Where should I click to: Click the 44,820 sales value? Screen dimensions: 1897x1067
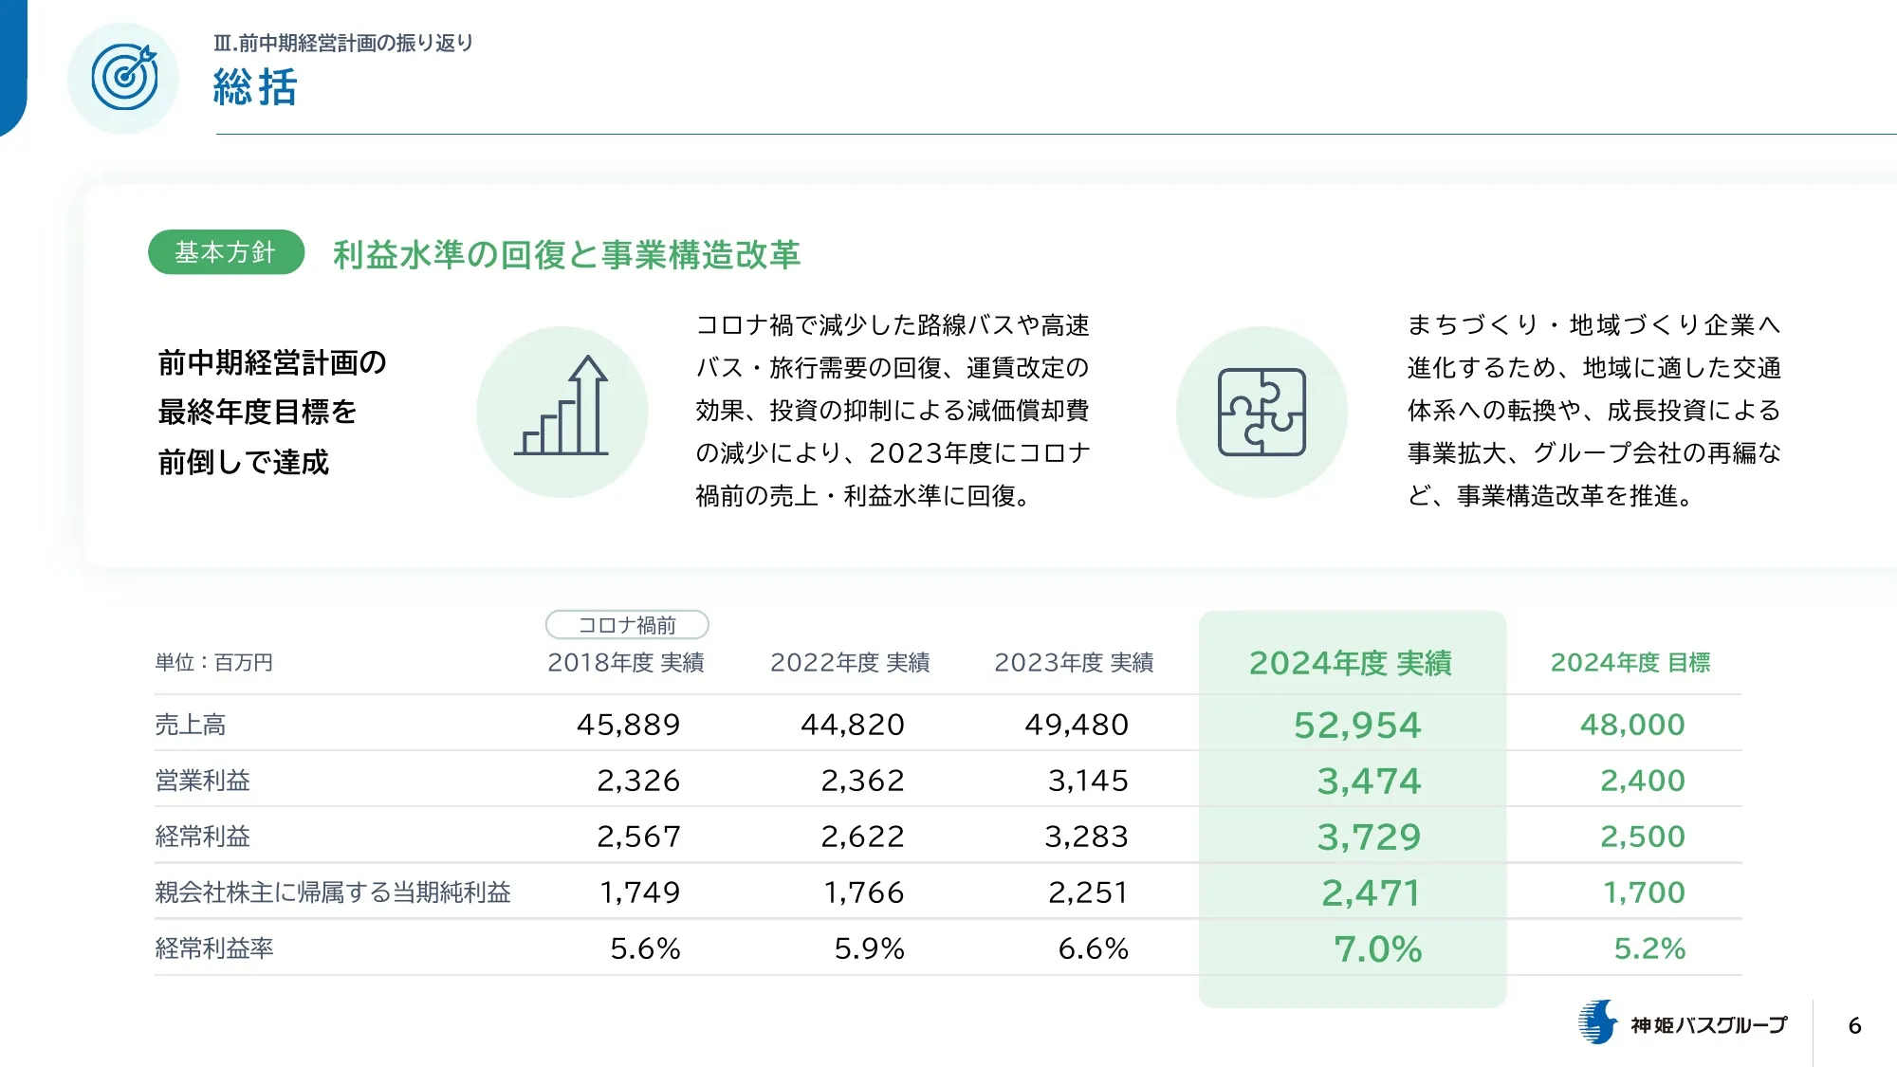pos(853,725)
